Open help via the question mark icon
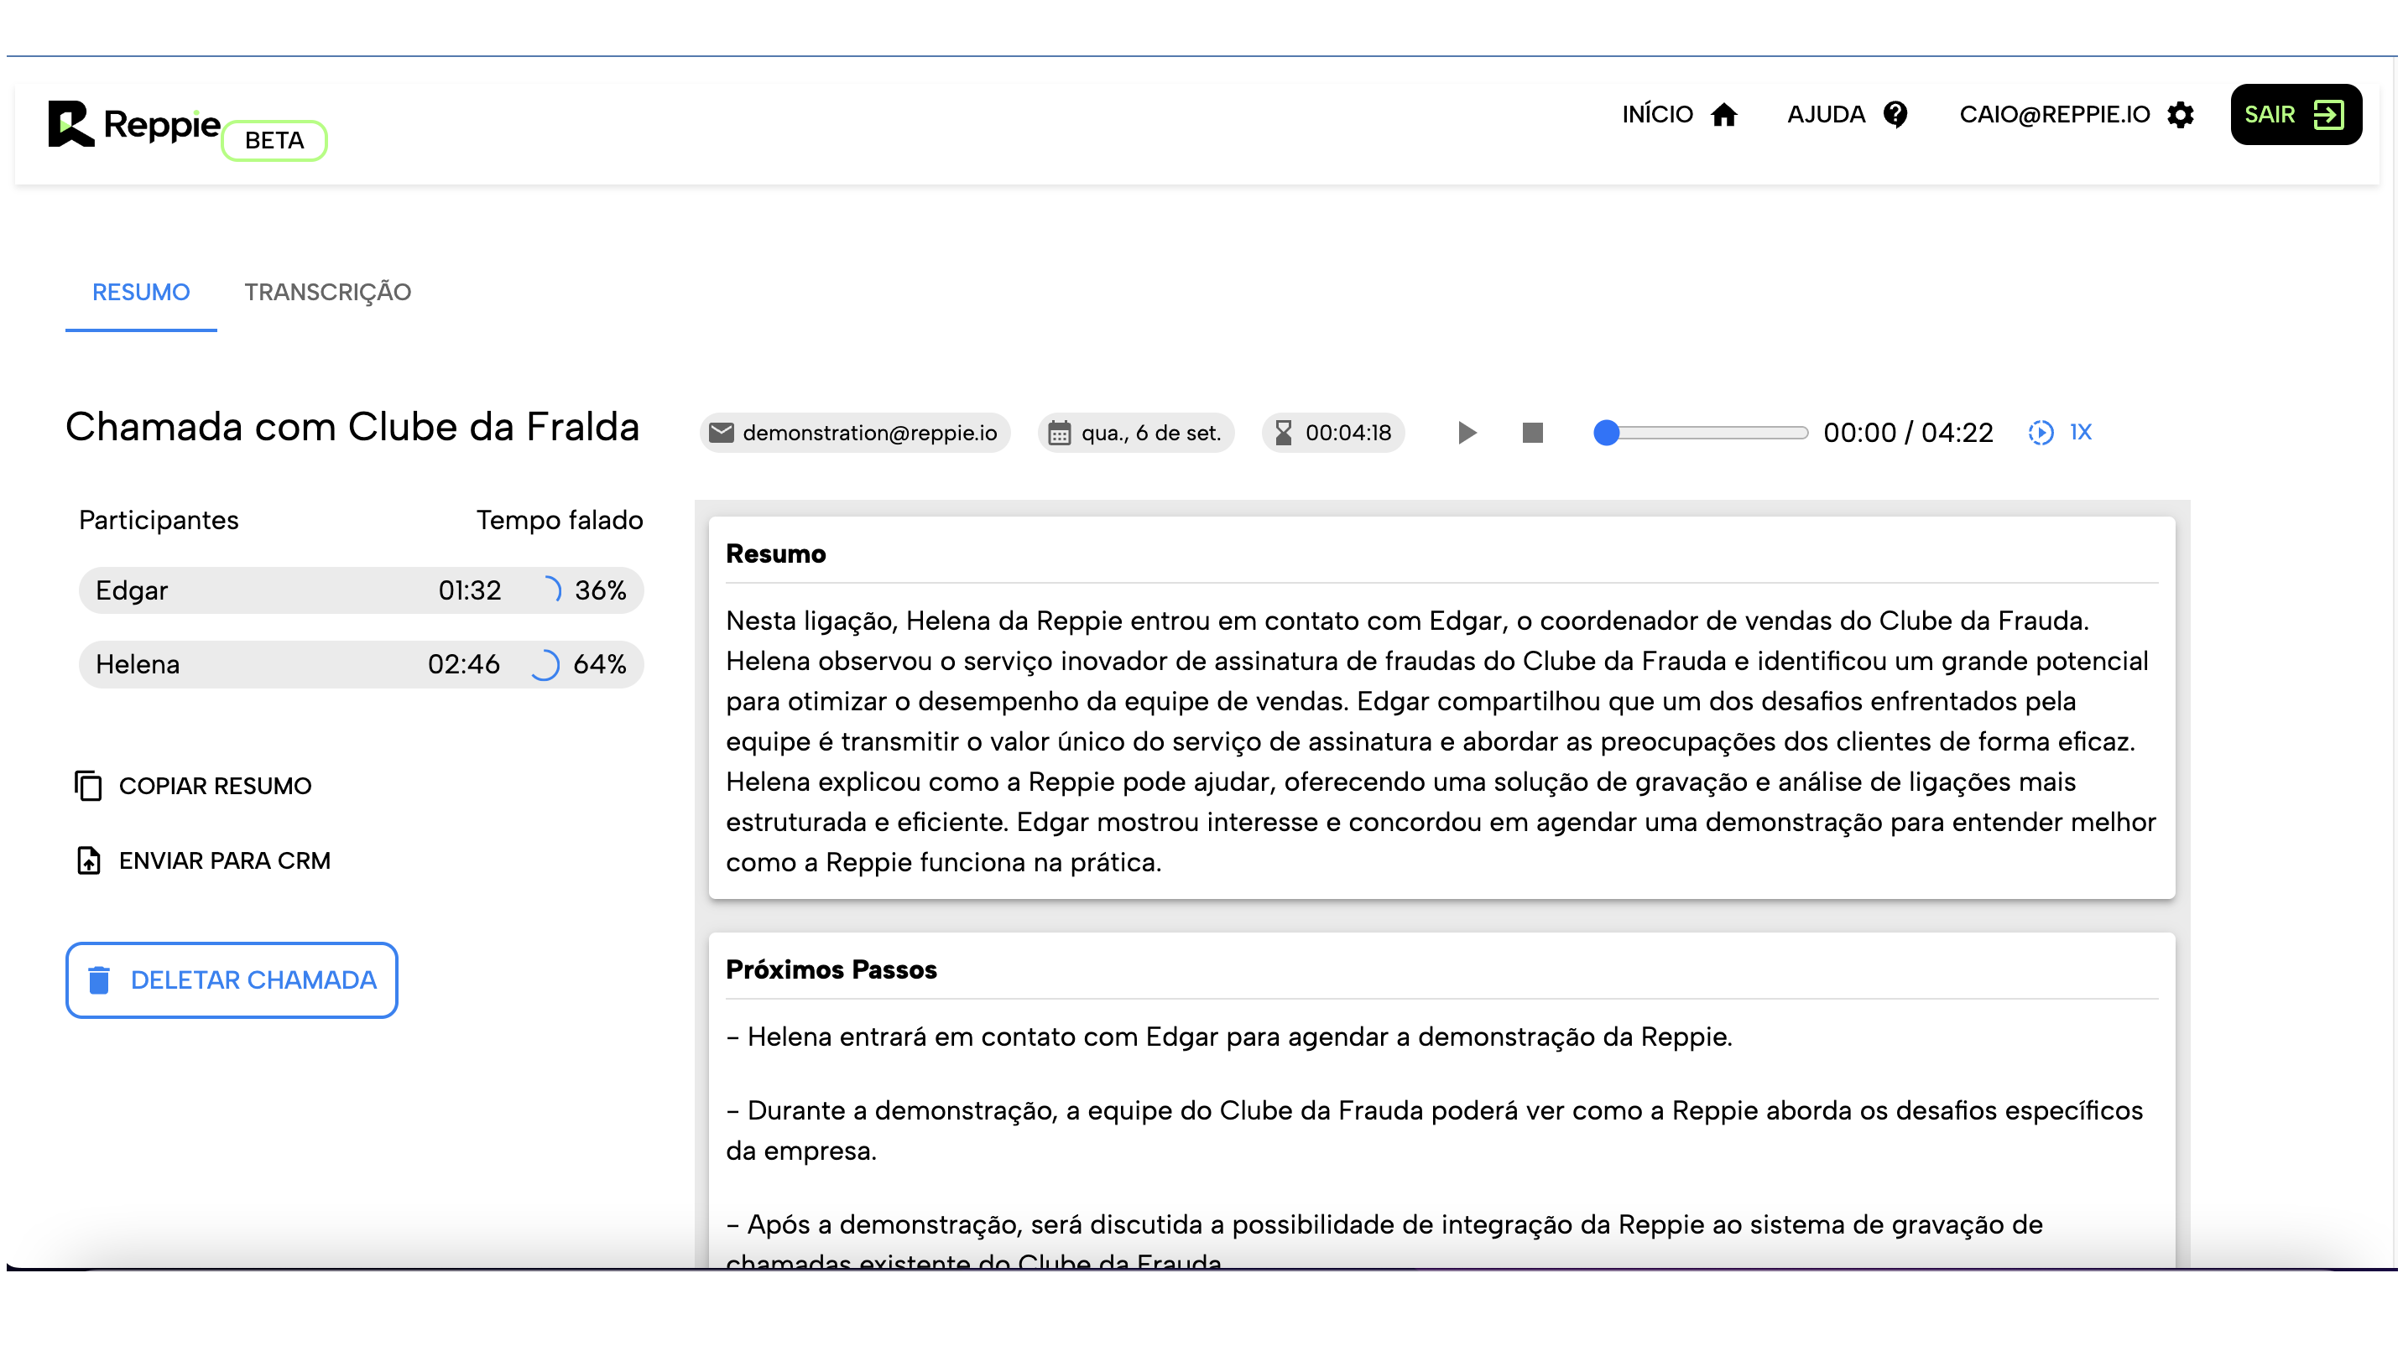This screenshot has width=2403, height=1351. coord(1895,115)
